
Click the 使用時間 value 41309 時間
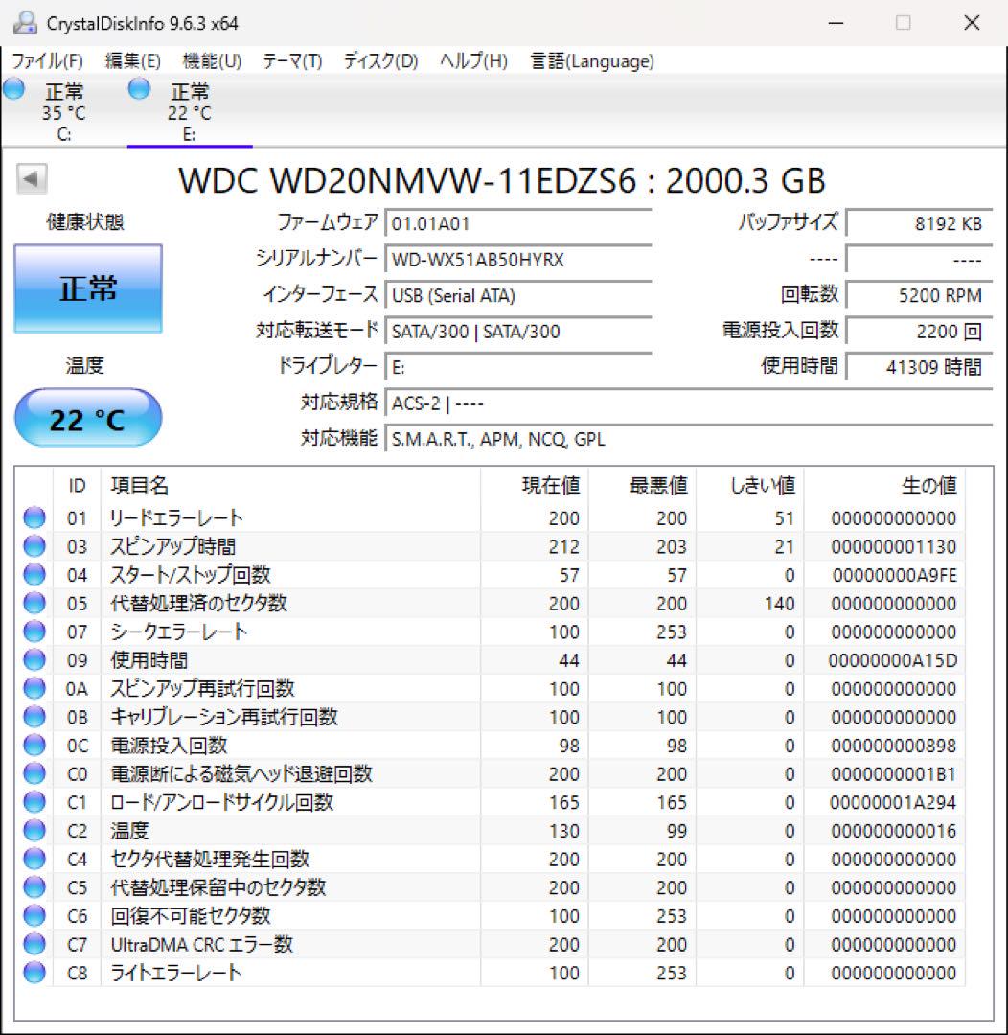tap(919, 367)
